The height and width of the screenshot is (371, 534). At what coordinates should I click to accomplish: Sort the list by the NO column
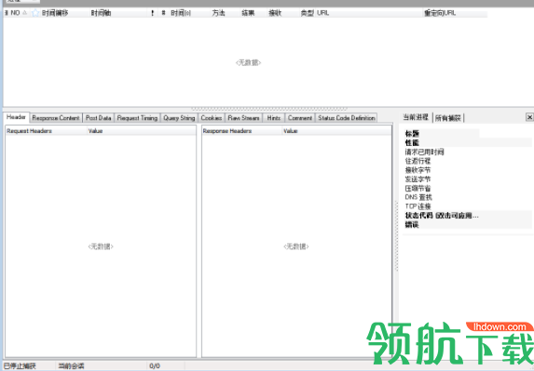15,13
